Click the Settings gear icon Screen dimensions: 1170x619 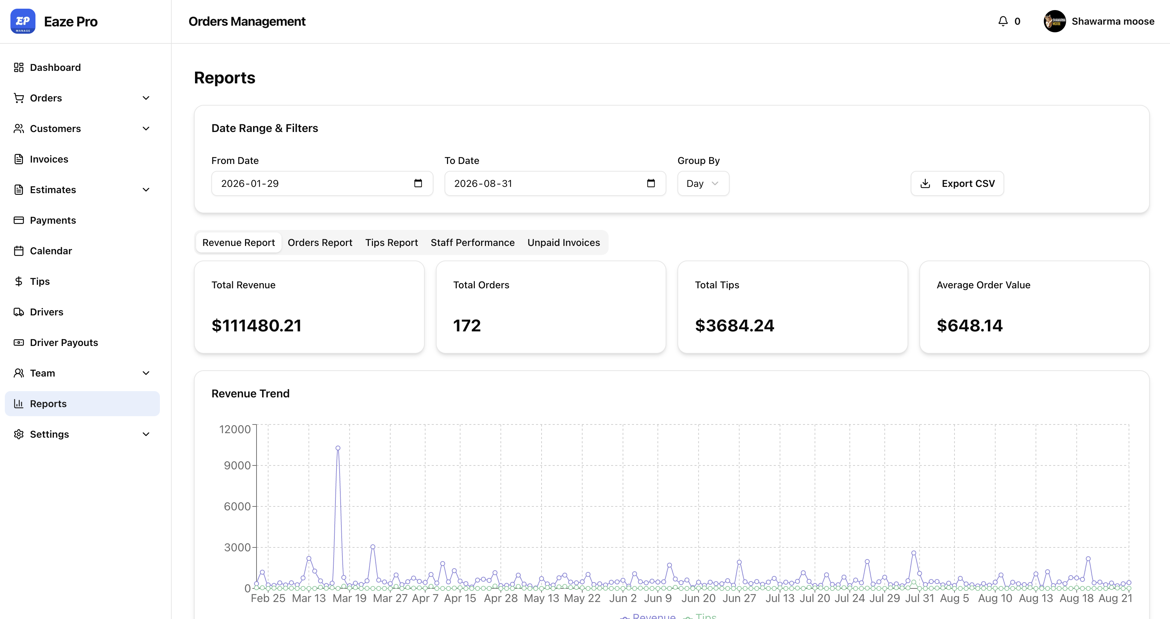pyautogui.click(x=19, y=434)
